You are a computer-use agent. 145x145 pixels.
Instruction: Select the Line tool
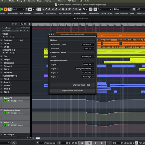tap(73, 9)
